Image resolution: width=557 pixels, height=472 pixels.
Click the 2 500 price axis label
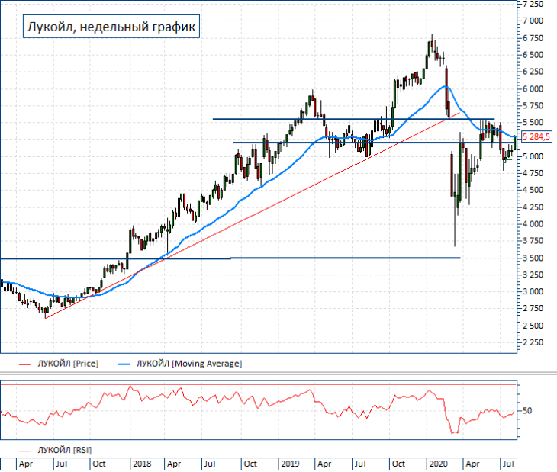tap(533, 326)
